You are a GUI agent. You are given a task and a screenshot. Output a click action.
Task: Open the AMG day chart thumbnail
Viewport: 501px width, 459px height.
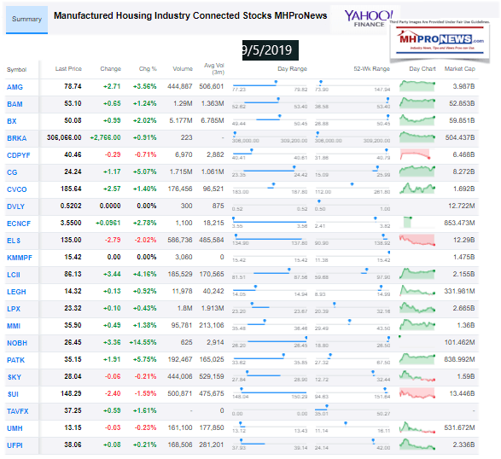(x=417, y=86)
